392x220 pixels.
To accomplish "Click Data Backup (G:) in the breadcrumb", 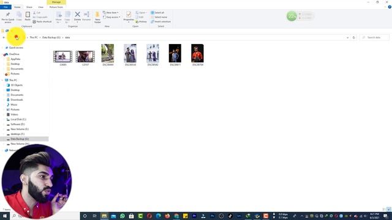I will [51, 37].
